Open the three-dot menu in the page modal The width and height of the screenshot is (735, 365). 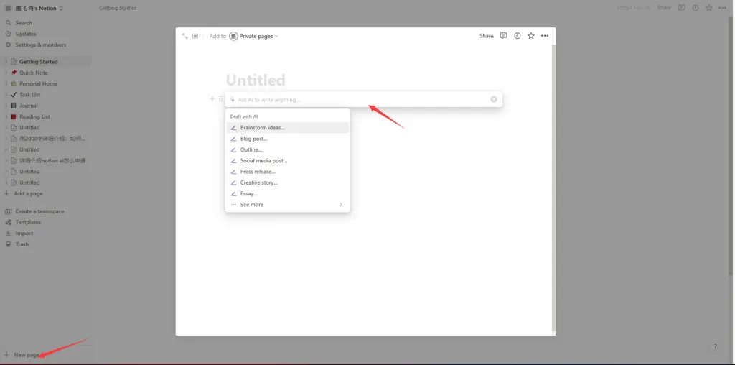pos(545,36)
